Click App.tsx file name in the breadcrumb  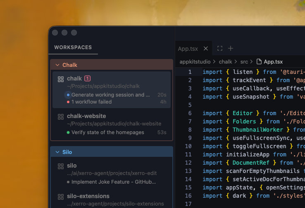tap(273, 62)
